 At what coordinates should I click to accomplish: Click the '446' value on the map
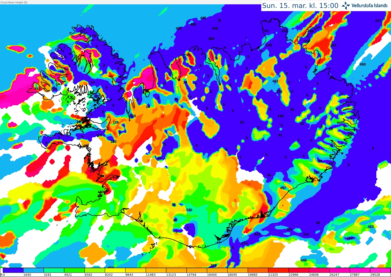304,260
